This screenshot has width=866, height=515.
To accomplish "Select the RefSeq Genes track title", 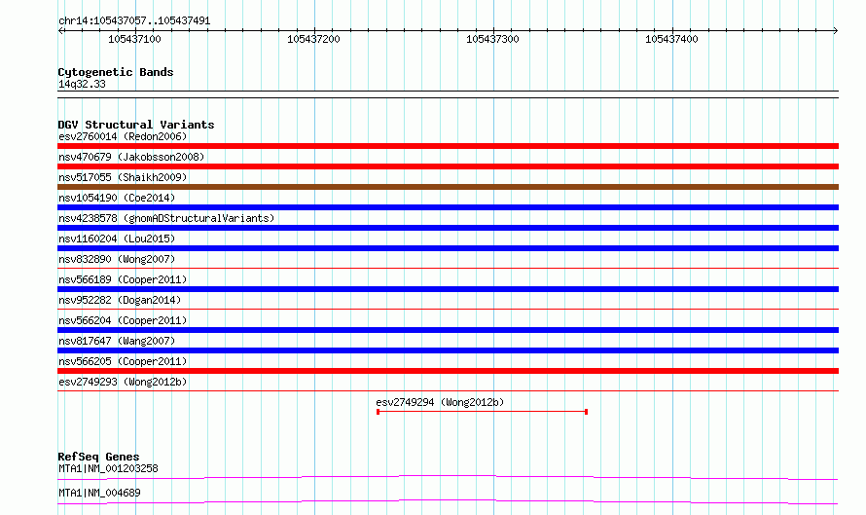I will [98, 457].
